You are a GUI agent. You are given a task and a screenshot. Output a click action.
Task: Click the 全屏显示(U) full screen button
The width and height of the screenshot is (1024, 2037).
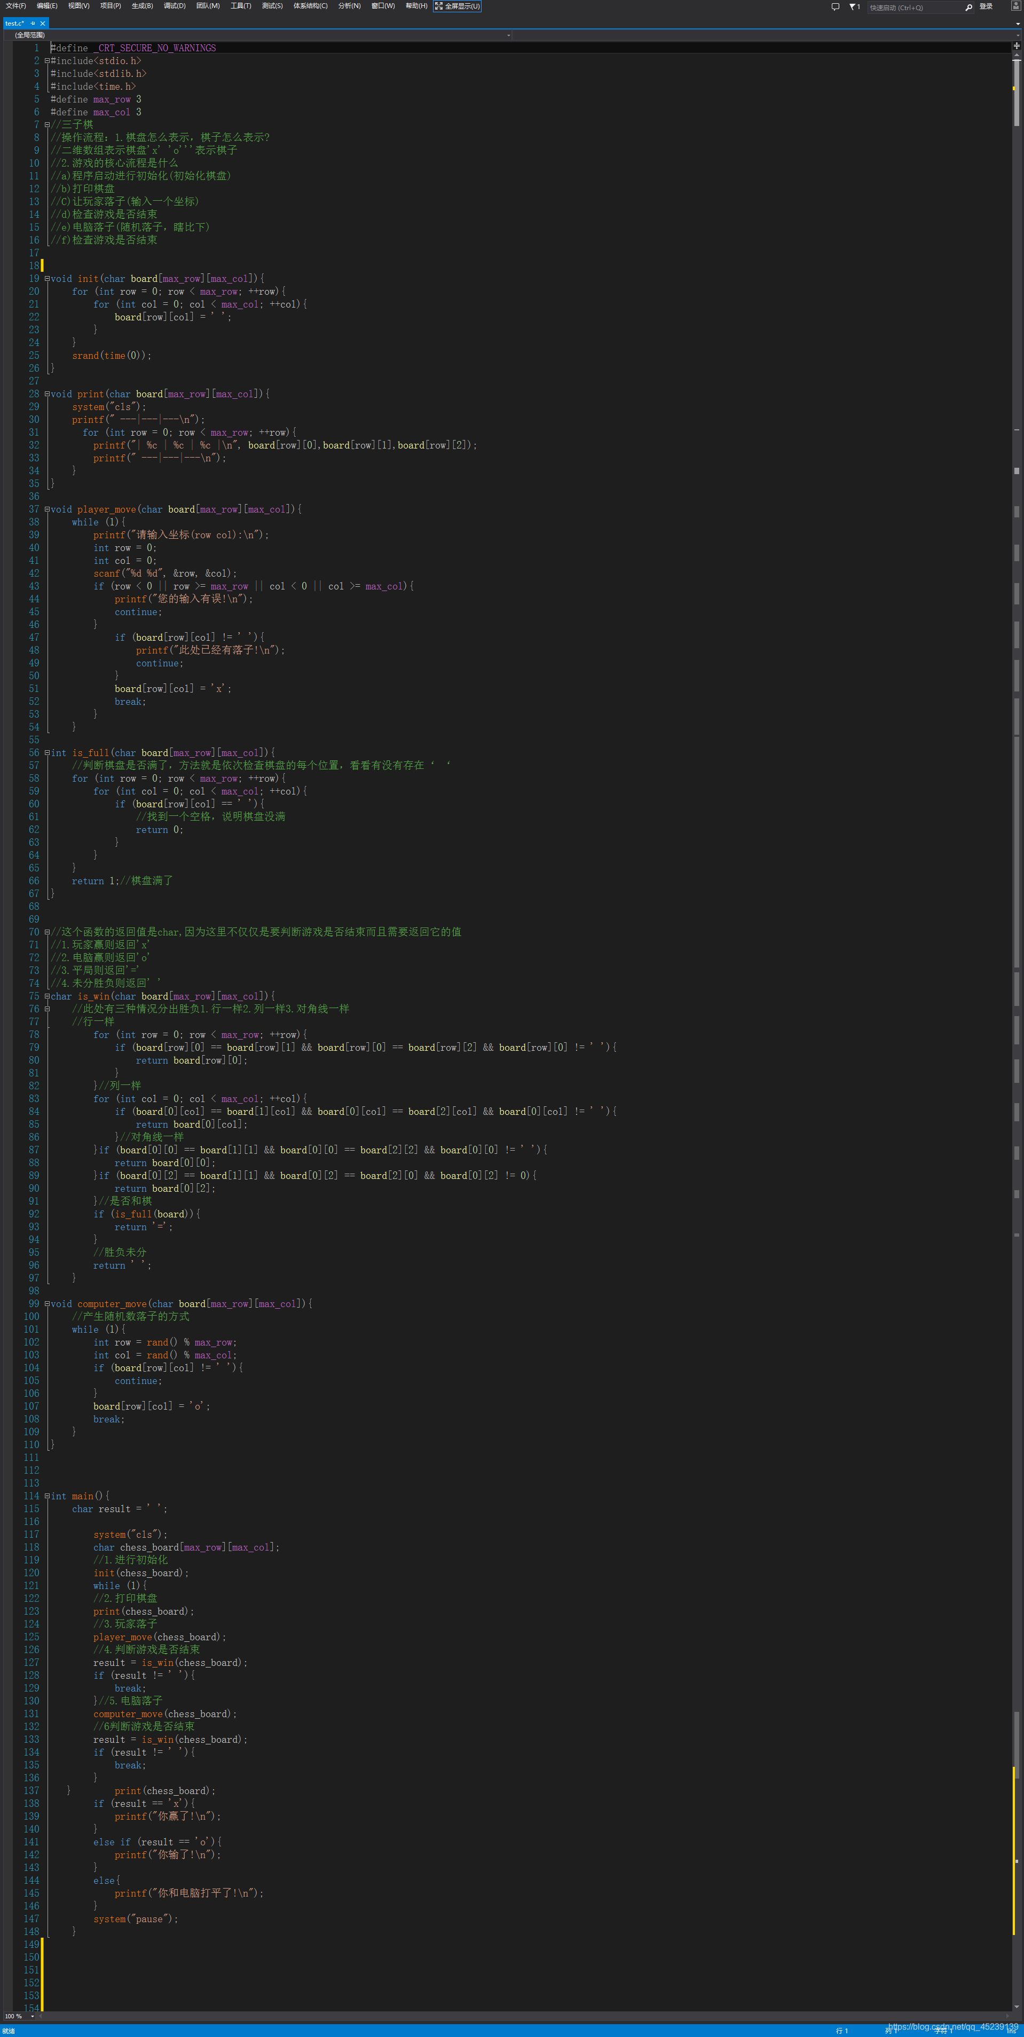tap(457, 6)
